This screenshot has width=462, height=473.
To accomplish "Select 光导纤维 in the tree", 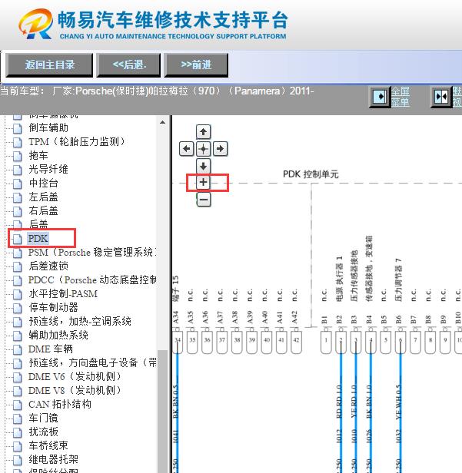I will coord(48,169).
